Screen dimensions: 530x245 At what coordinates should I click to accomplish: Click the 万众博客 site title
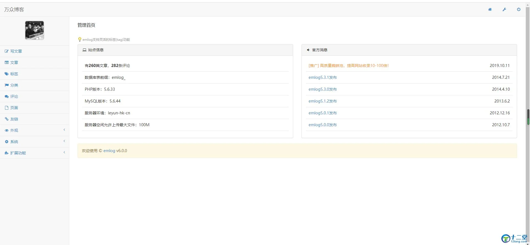(x=14, y=10)
